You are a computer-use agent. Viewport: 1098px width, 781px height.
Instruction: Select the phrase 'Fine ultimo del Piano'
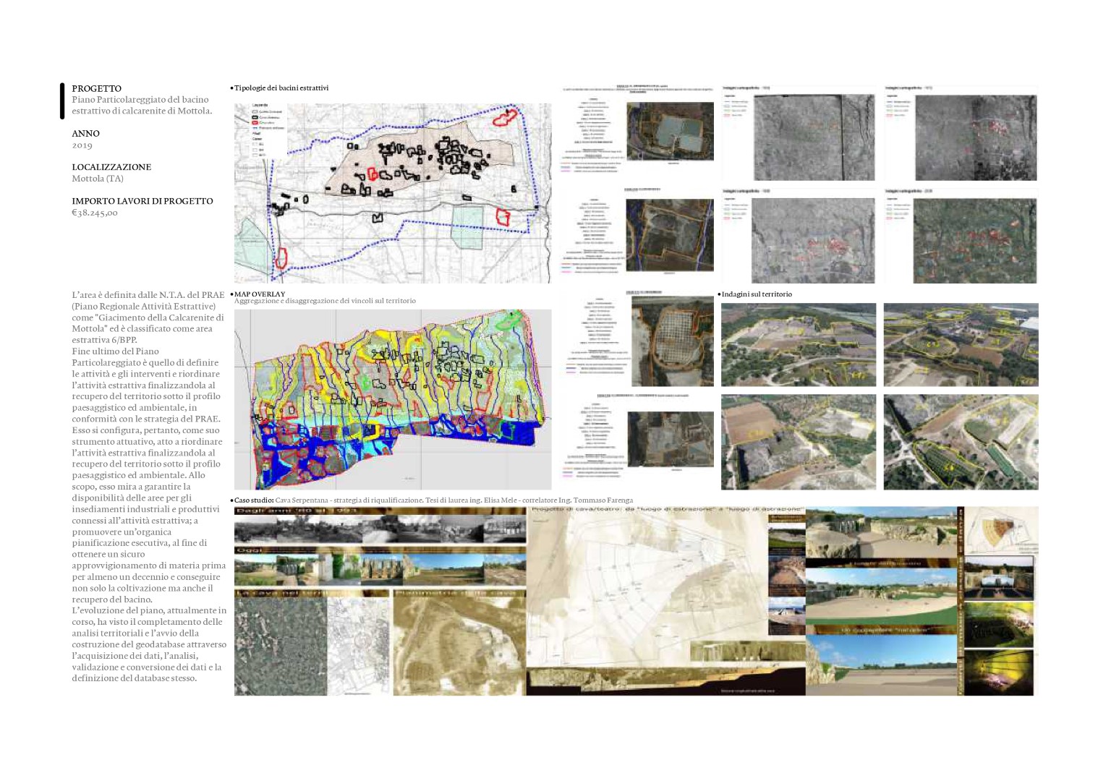(115, 351)
